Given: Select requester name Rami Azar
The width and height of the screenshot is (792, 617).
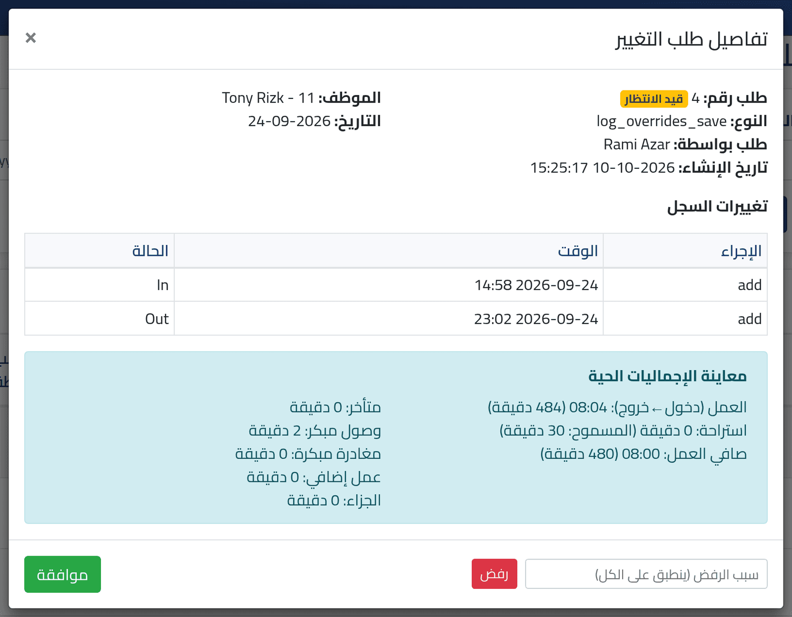Looking at the screenshot, I should tap(637, 144).
